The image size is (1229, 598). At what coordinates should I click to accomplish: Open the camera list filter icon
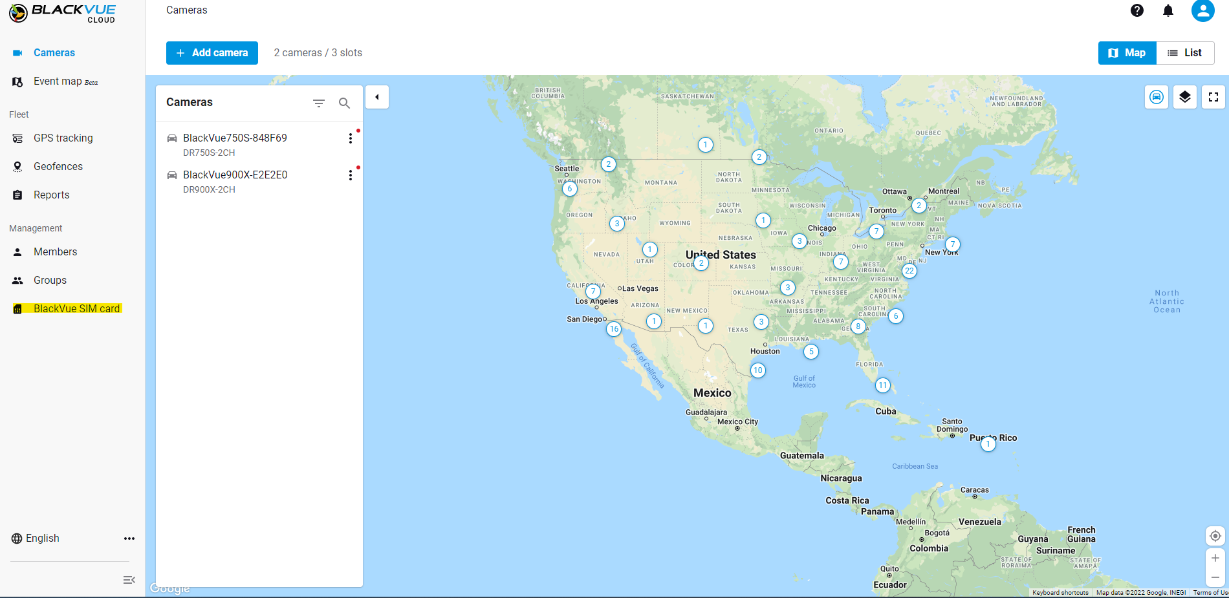click(318, 103)
